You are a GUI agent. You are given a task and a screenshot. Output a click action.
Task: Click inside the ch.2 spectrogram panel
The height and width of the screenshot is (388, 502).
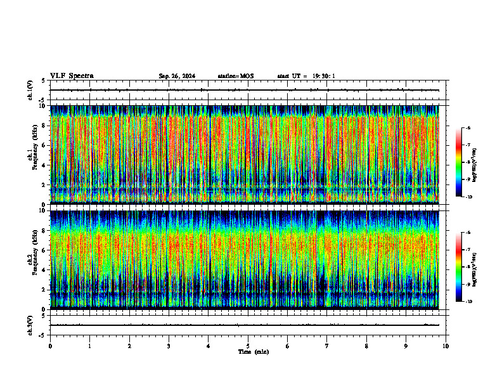pos(245,260)
